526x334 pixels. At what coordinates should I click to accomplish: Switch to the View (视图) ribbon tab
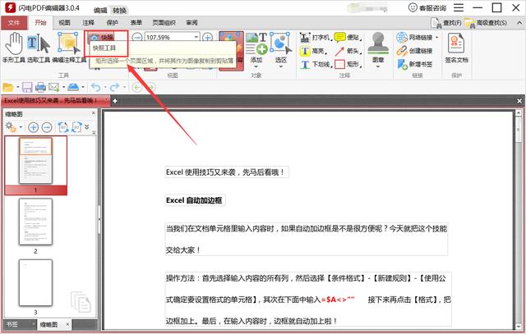point(64,23)
